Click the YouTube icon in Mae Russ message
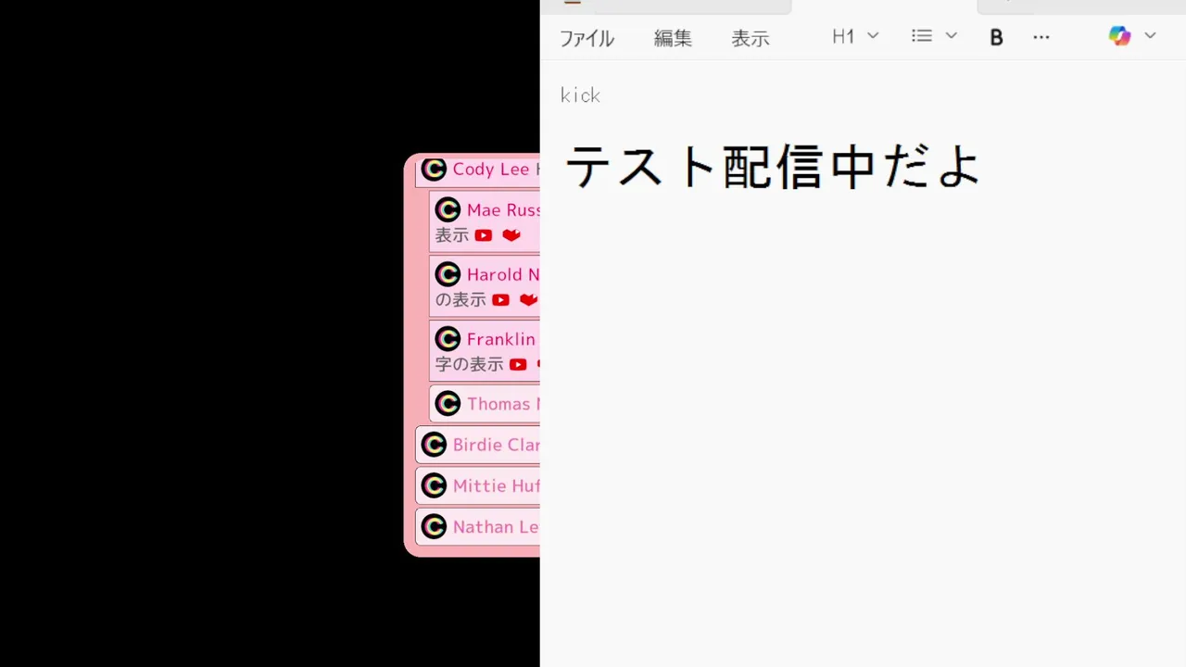The height and width of the screenshot is (667, 1186). pos(484,235)
